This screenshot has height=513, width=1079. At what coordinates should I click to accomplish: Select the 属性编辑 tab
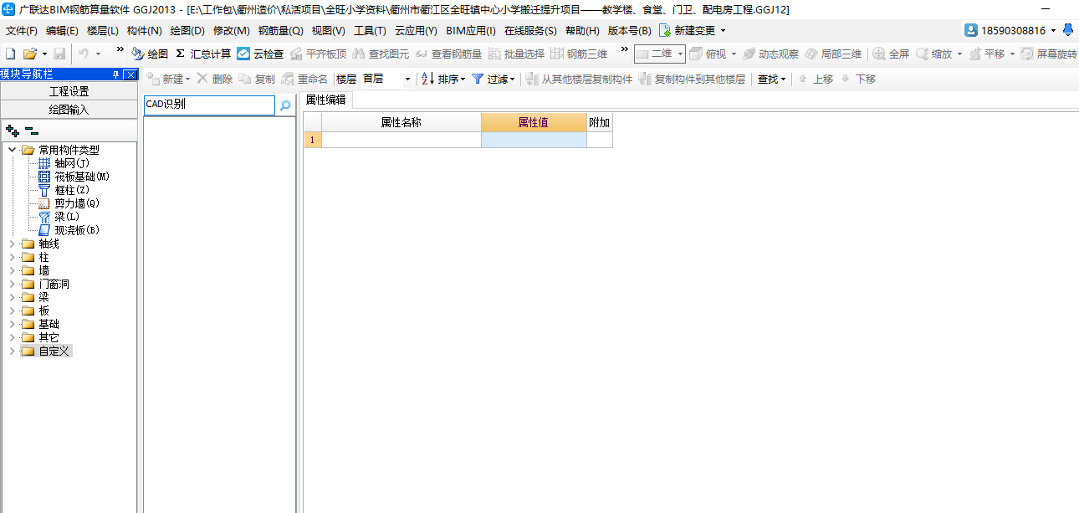point(325,100)
